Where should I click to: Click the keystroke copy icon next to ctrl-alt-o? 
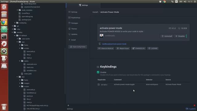pos(98,84)
